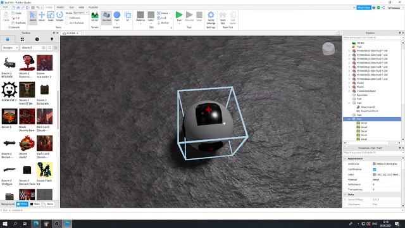Switch to the VIEW ribbon tab

pyautogui.click(x=82, y=7)
